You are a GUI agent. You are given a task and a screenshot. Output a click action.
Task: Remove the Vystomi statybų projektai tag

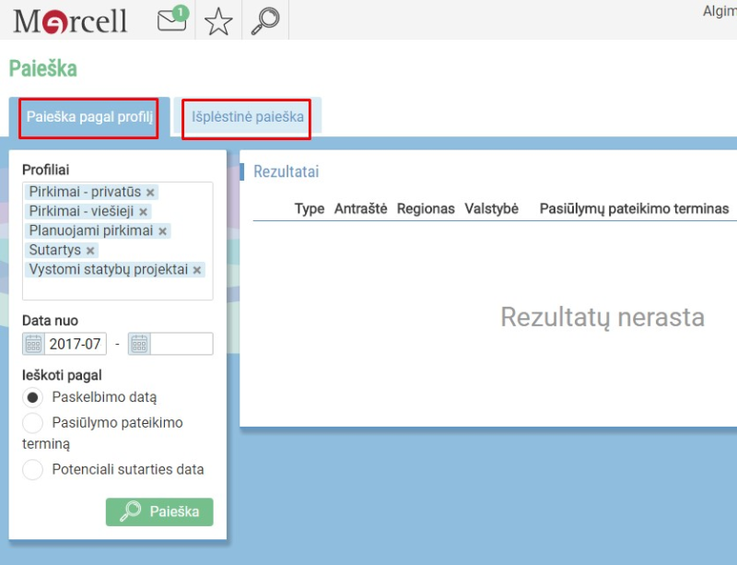pyautogui.click(x=196, y=270)
